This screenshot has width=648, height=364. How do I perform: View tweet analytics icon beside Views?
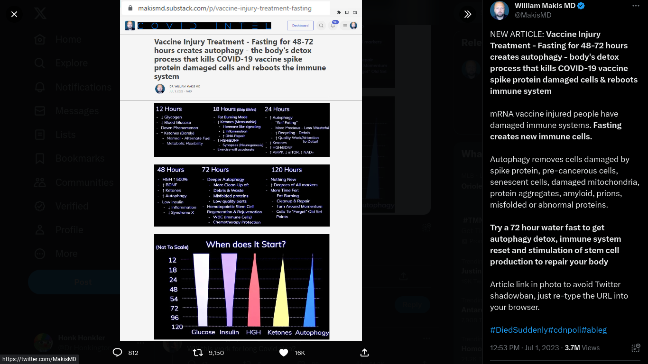(636, 348)
